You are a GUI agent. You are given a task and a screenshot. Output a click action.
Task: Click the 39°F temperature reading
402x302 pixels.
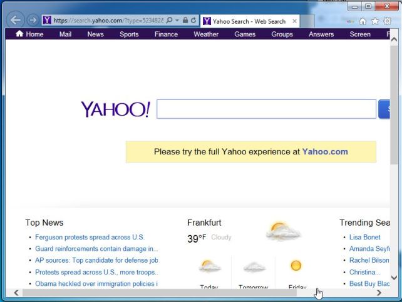(197, 238)
